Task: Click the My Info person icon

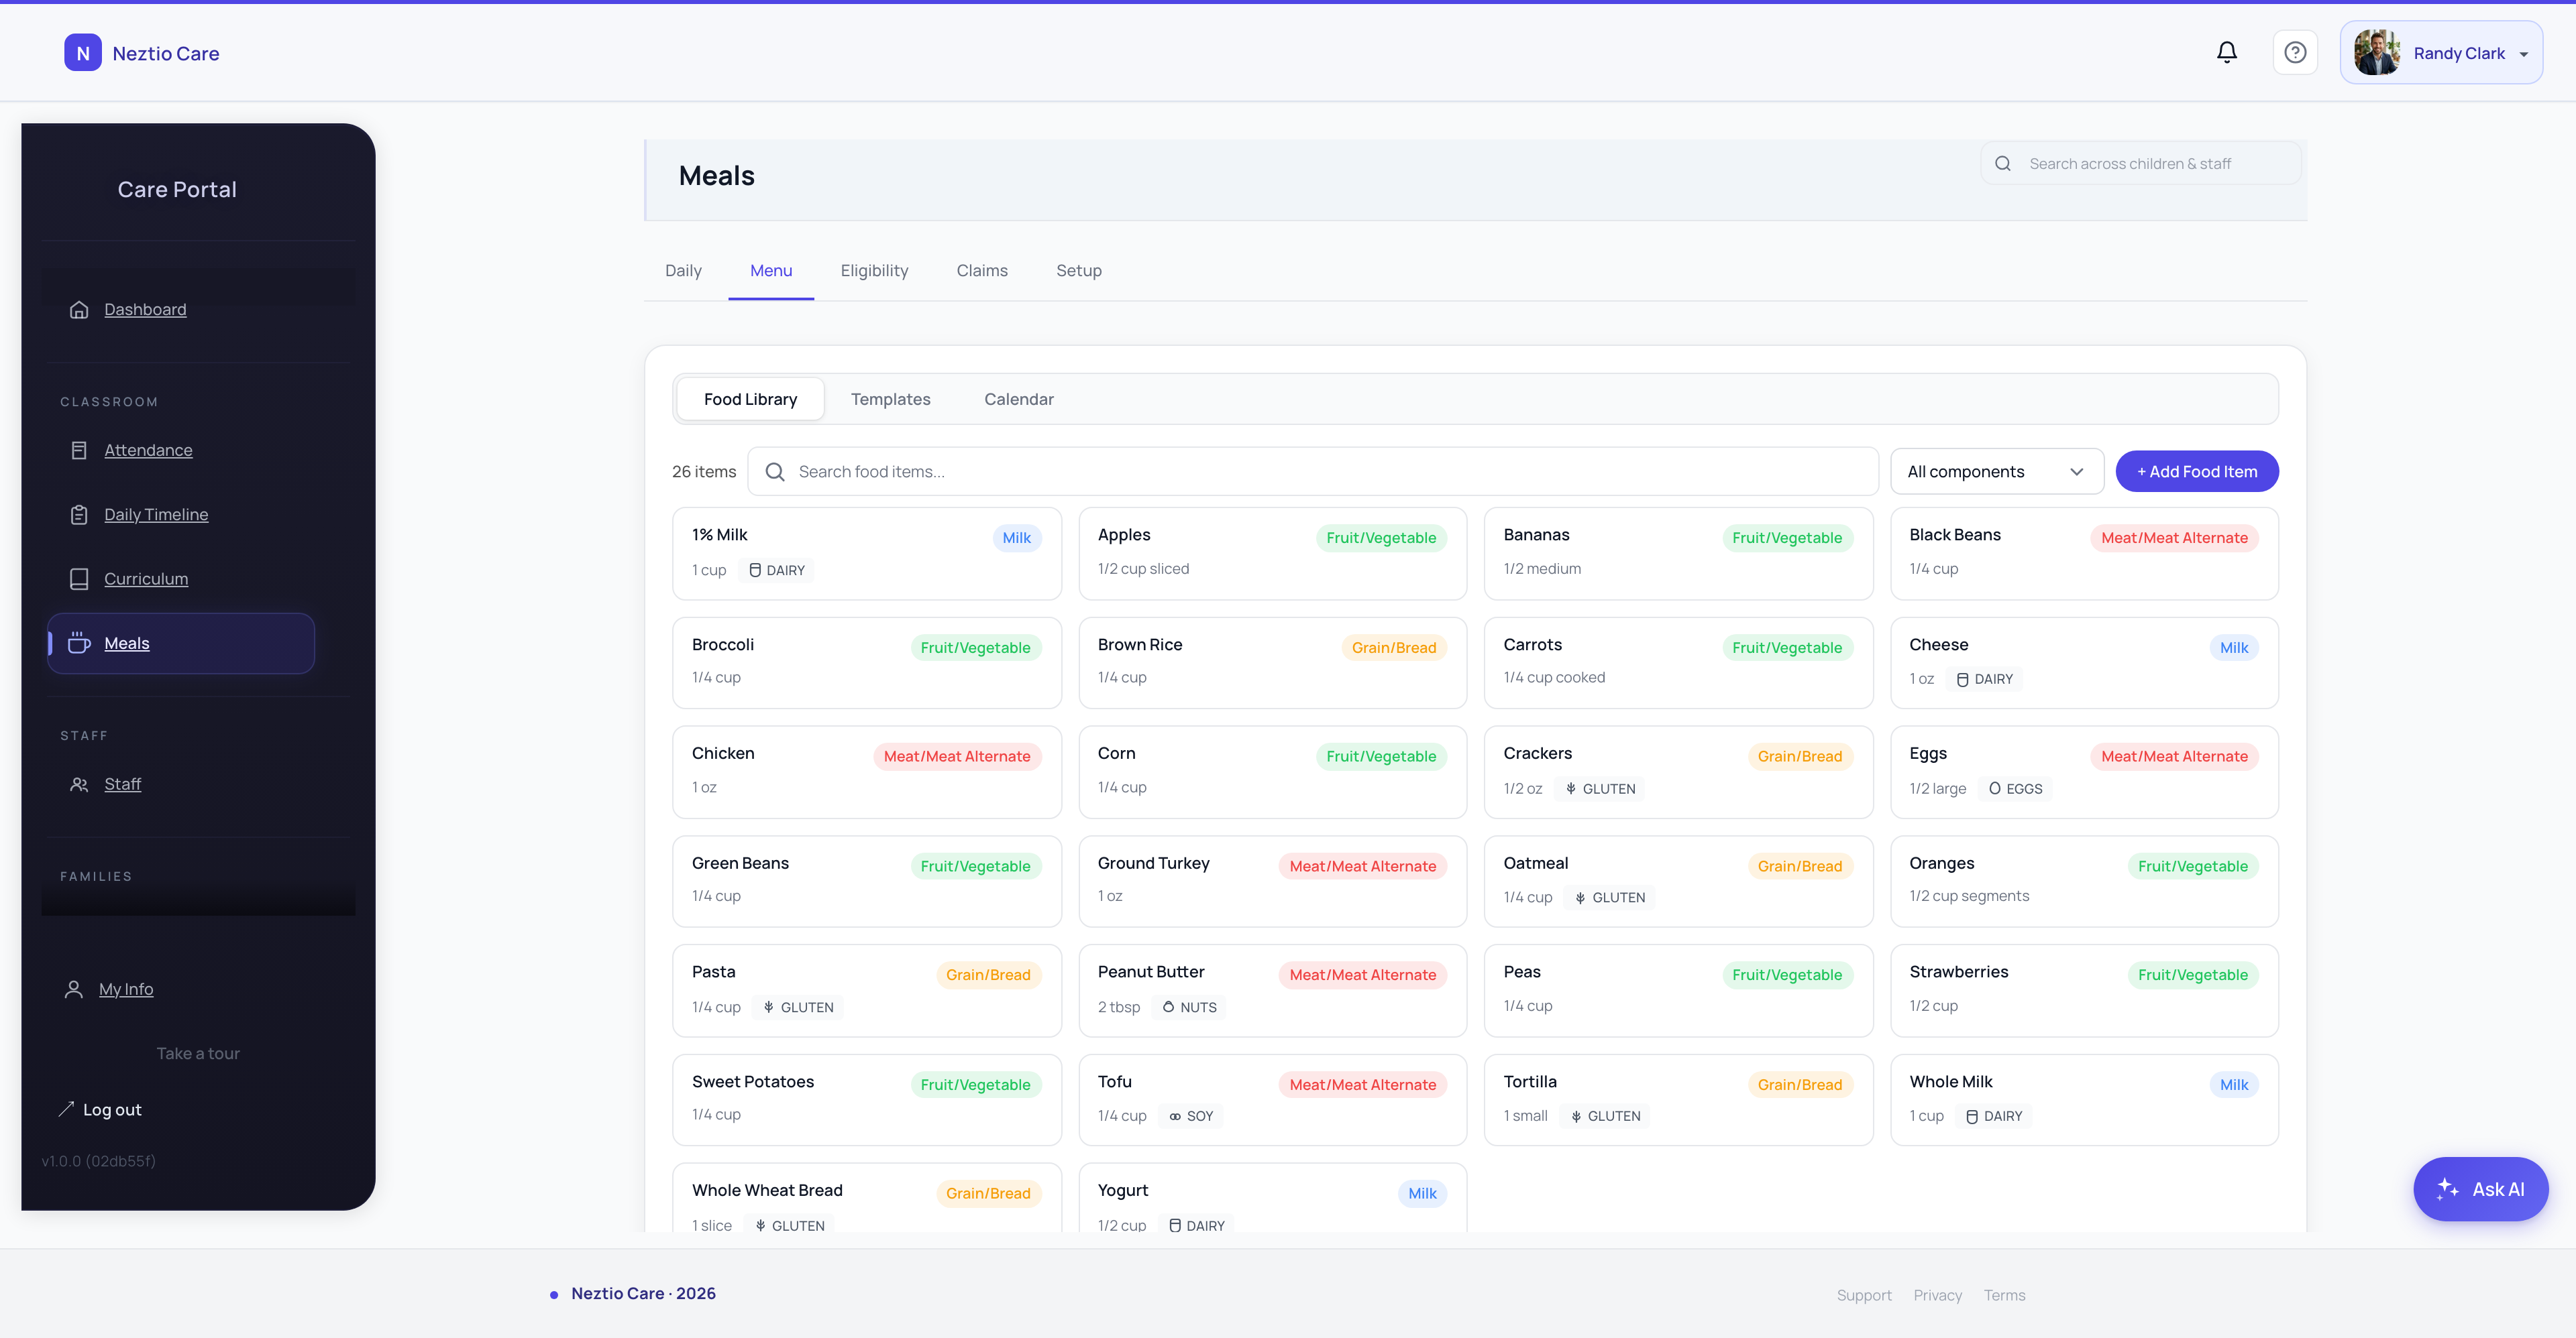Action: click(x=73, y=989)
